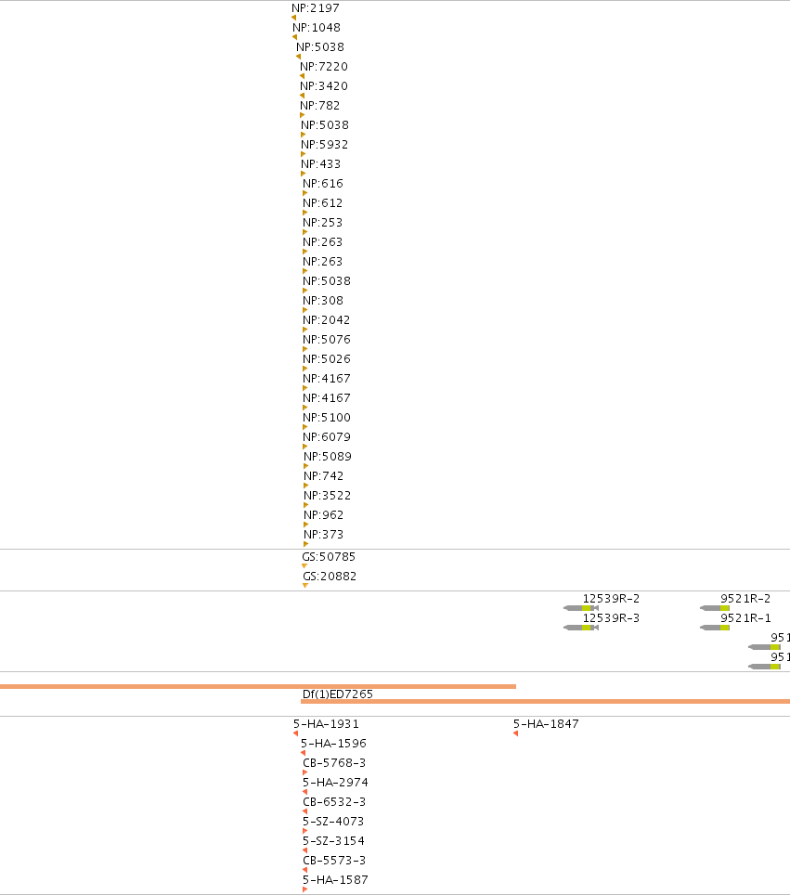Viewport: 790px width, 895px height.
Task: Click the red arrowhead under 5-HA-1596
Action: coord(304,753)
